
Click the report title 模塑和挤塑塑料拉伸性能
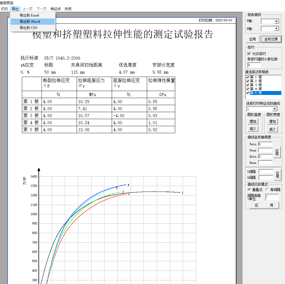(x=122, y=34)
